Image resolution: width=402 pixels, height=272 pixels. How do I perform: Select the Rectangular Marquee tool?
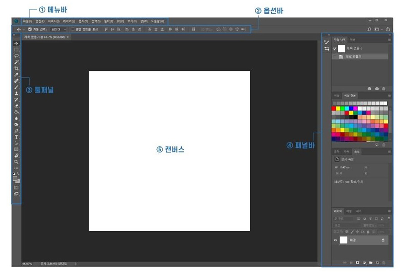point(16,50)
